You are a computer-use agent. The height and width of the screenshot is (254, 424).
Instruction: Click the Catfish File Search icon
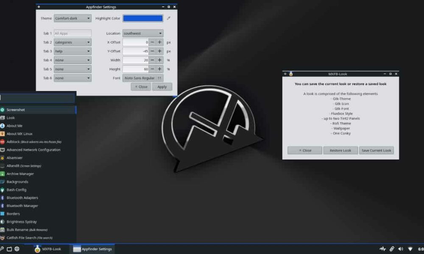pyautogui.click(x=2, y=238)
